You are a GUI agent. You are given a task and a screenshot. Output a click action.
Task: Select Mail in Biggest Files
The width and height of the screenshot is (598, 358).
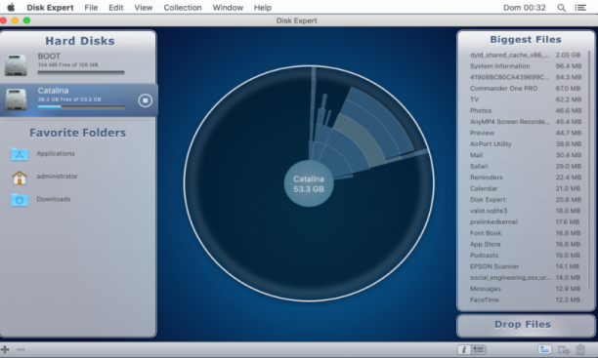pos(526,155)
